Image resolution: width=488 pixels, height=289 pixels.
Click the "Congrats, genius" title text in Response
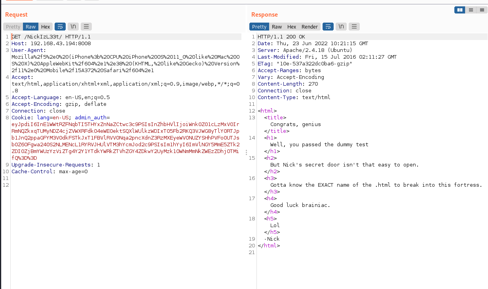coord(295,124)
